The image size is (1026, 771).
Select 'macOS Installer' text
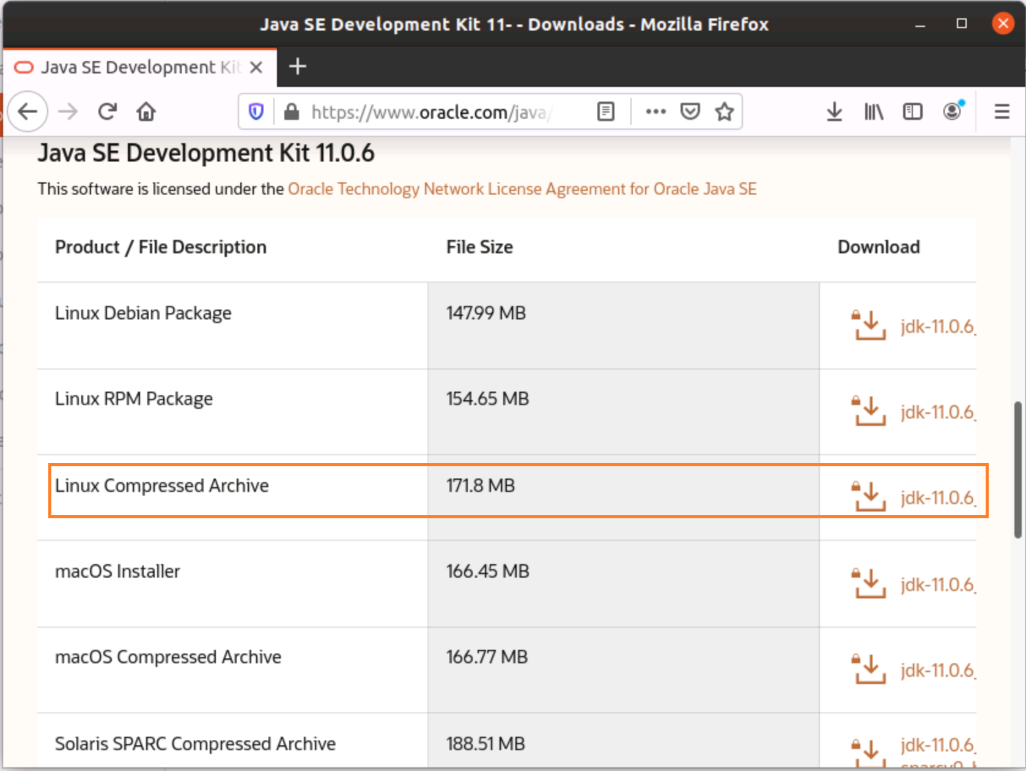pyautogui.click(x=117, y=571)
